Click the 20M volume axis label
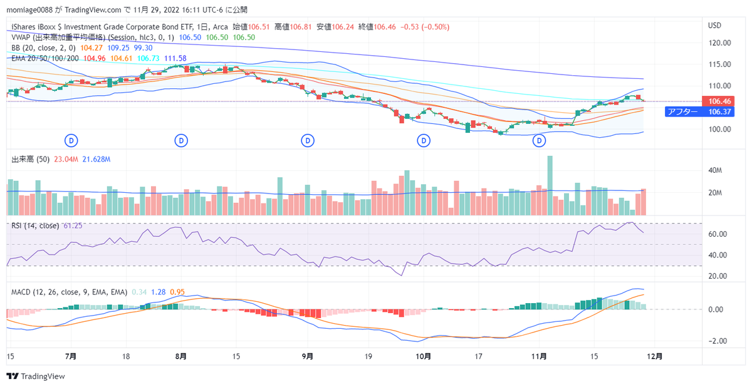752x387 pixels. click(716, 193)
